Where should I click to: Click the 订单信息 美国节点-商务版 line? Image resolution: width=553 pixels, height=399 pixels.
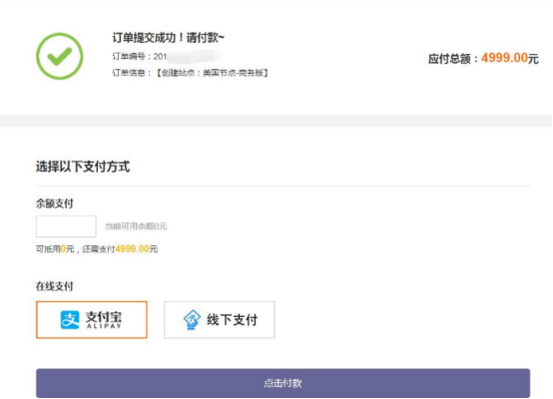click(191, 73)
